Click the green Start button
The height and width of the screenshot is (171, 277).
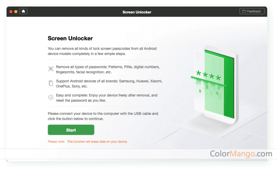(71, 130)
